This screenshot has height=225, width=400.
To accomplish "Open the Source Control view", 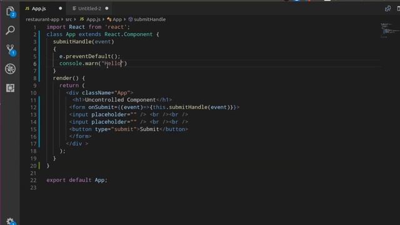I will point(11,50).
